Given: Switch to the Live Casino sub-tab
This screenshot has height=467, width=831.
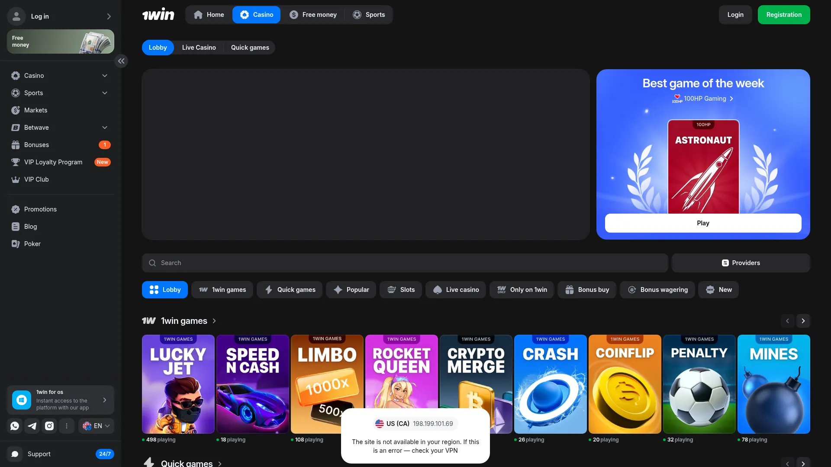Looking at the screenshot, I should pyautogui.click(x=199, y=48).
